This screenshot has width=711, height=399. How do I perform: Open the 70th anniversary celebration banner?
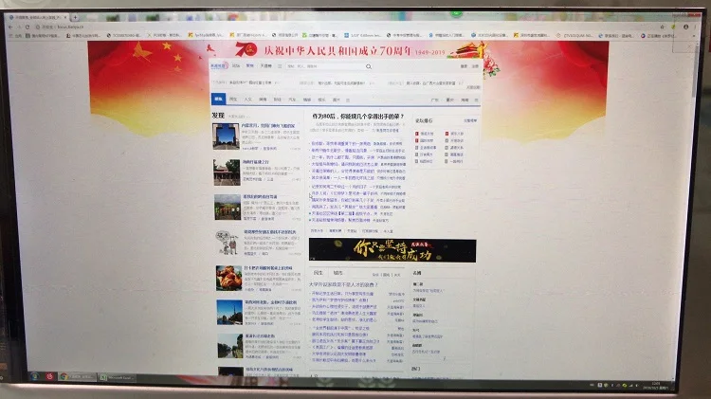pyautogui.click(x=348, y=50)
